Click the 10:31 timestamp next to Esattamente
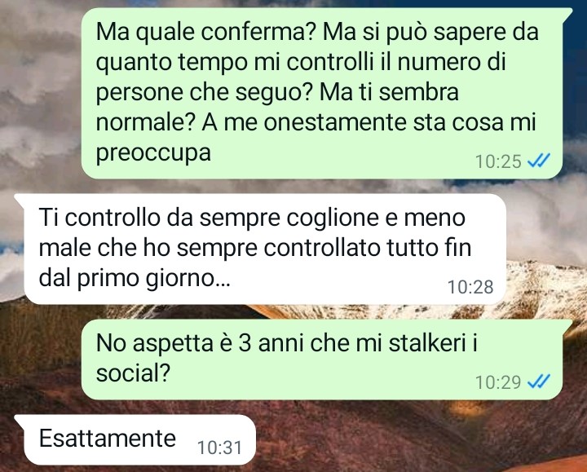Viewport: 587px width, 472px height. pyautogui.click(x=219, y=448)
